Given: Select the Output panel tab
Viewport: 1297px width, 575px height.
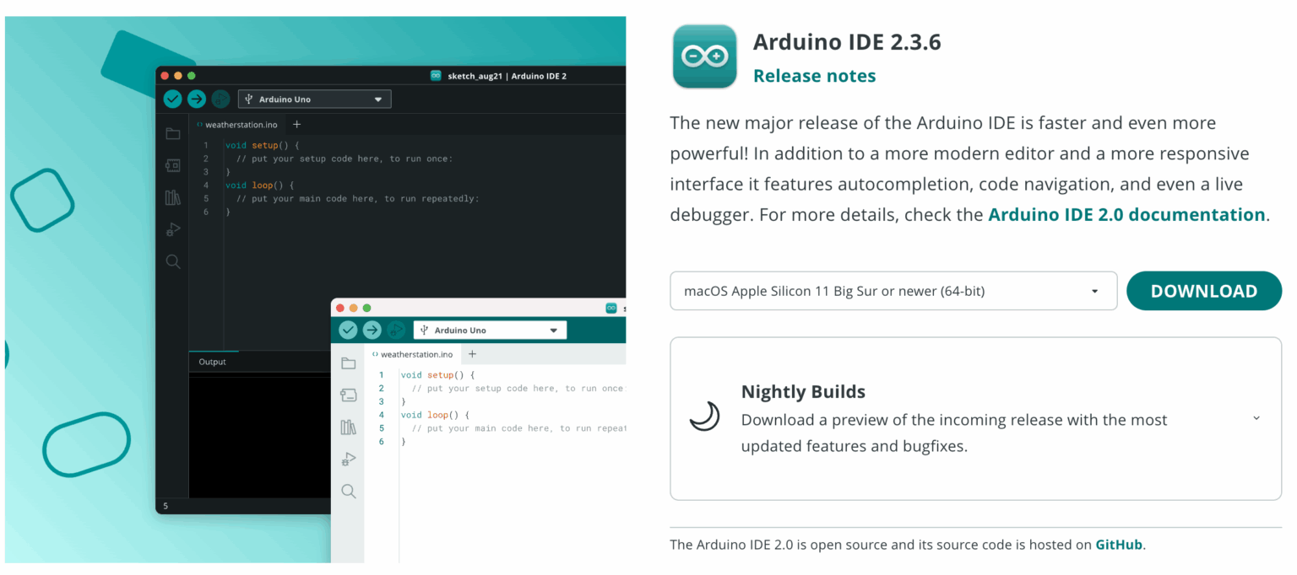Looking at the screenshot, I should 213,362.
